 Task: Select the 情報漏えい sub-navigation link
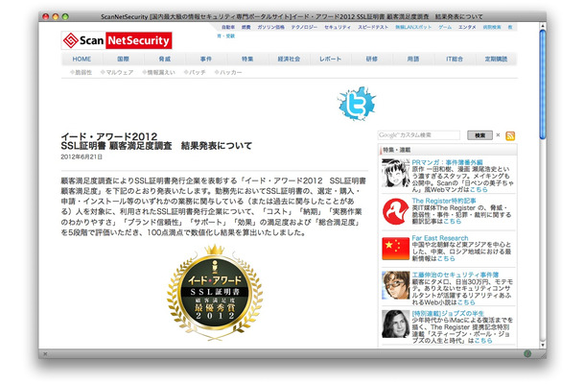click(x=158, y=72)
